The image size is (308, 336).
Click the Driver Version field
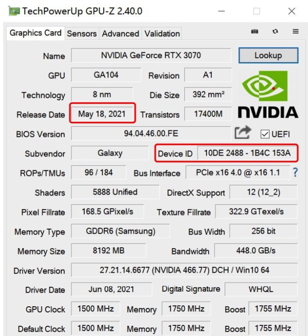[184, 270]
